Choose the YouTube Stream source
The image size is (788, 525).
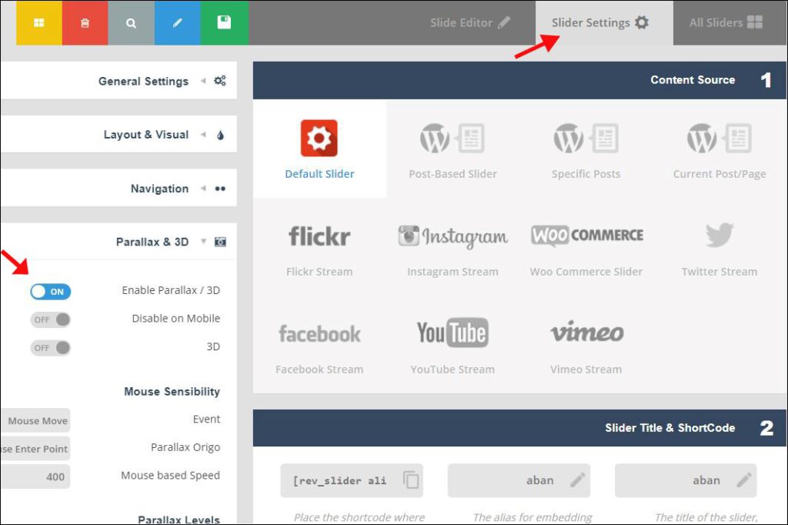(452, 345)
